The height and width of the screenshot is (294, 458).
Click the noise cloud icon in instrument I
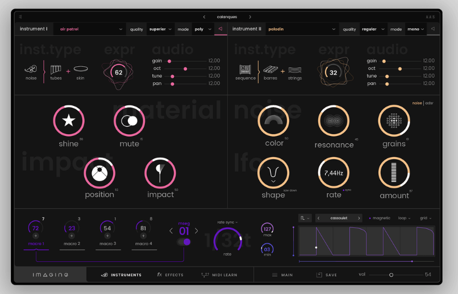pos(31,69)
